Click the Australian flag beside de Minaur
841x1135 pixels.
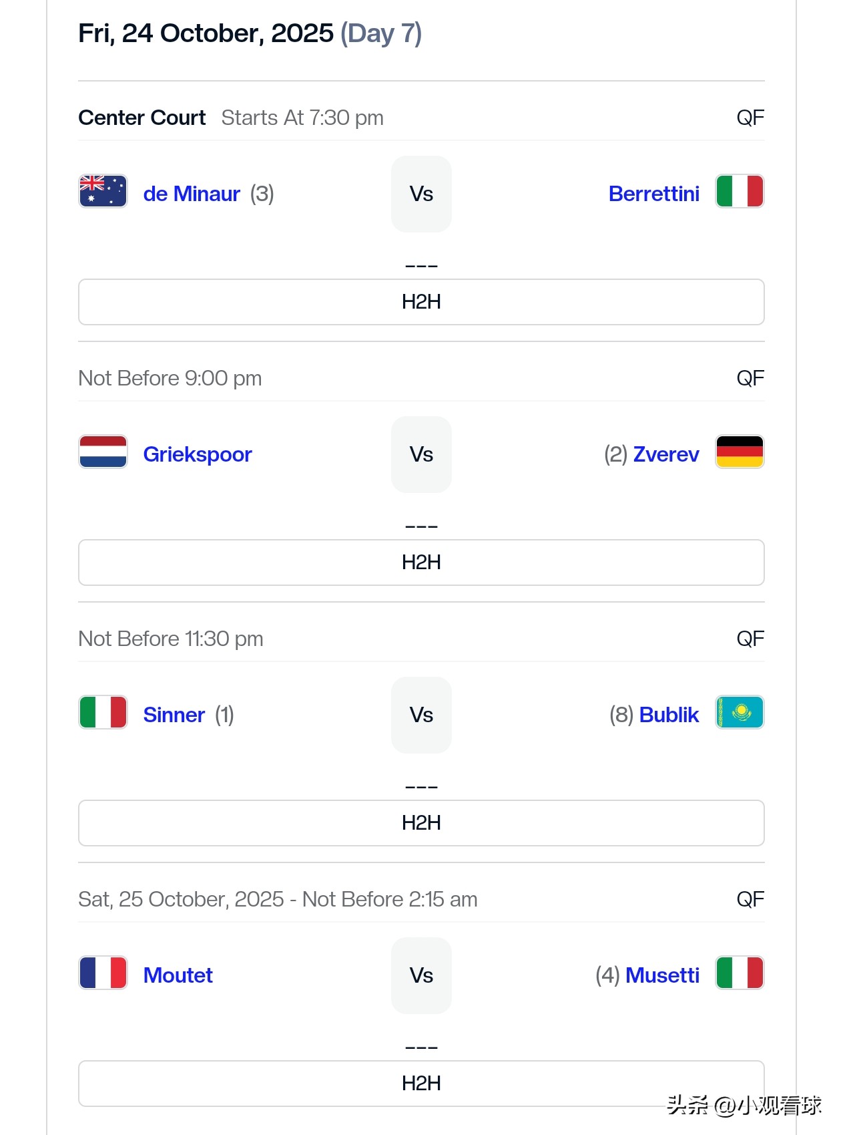pyautogui.click(x=103, y=192)
